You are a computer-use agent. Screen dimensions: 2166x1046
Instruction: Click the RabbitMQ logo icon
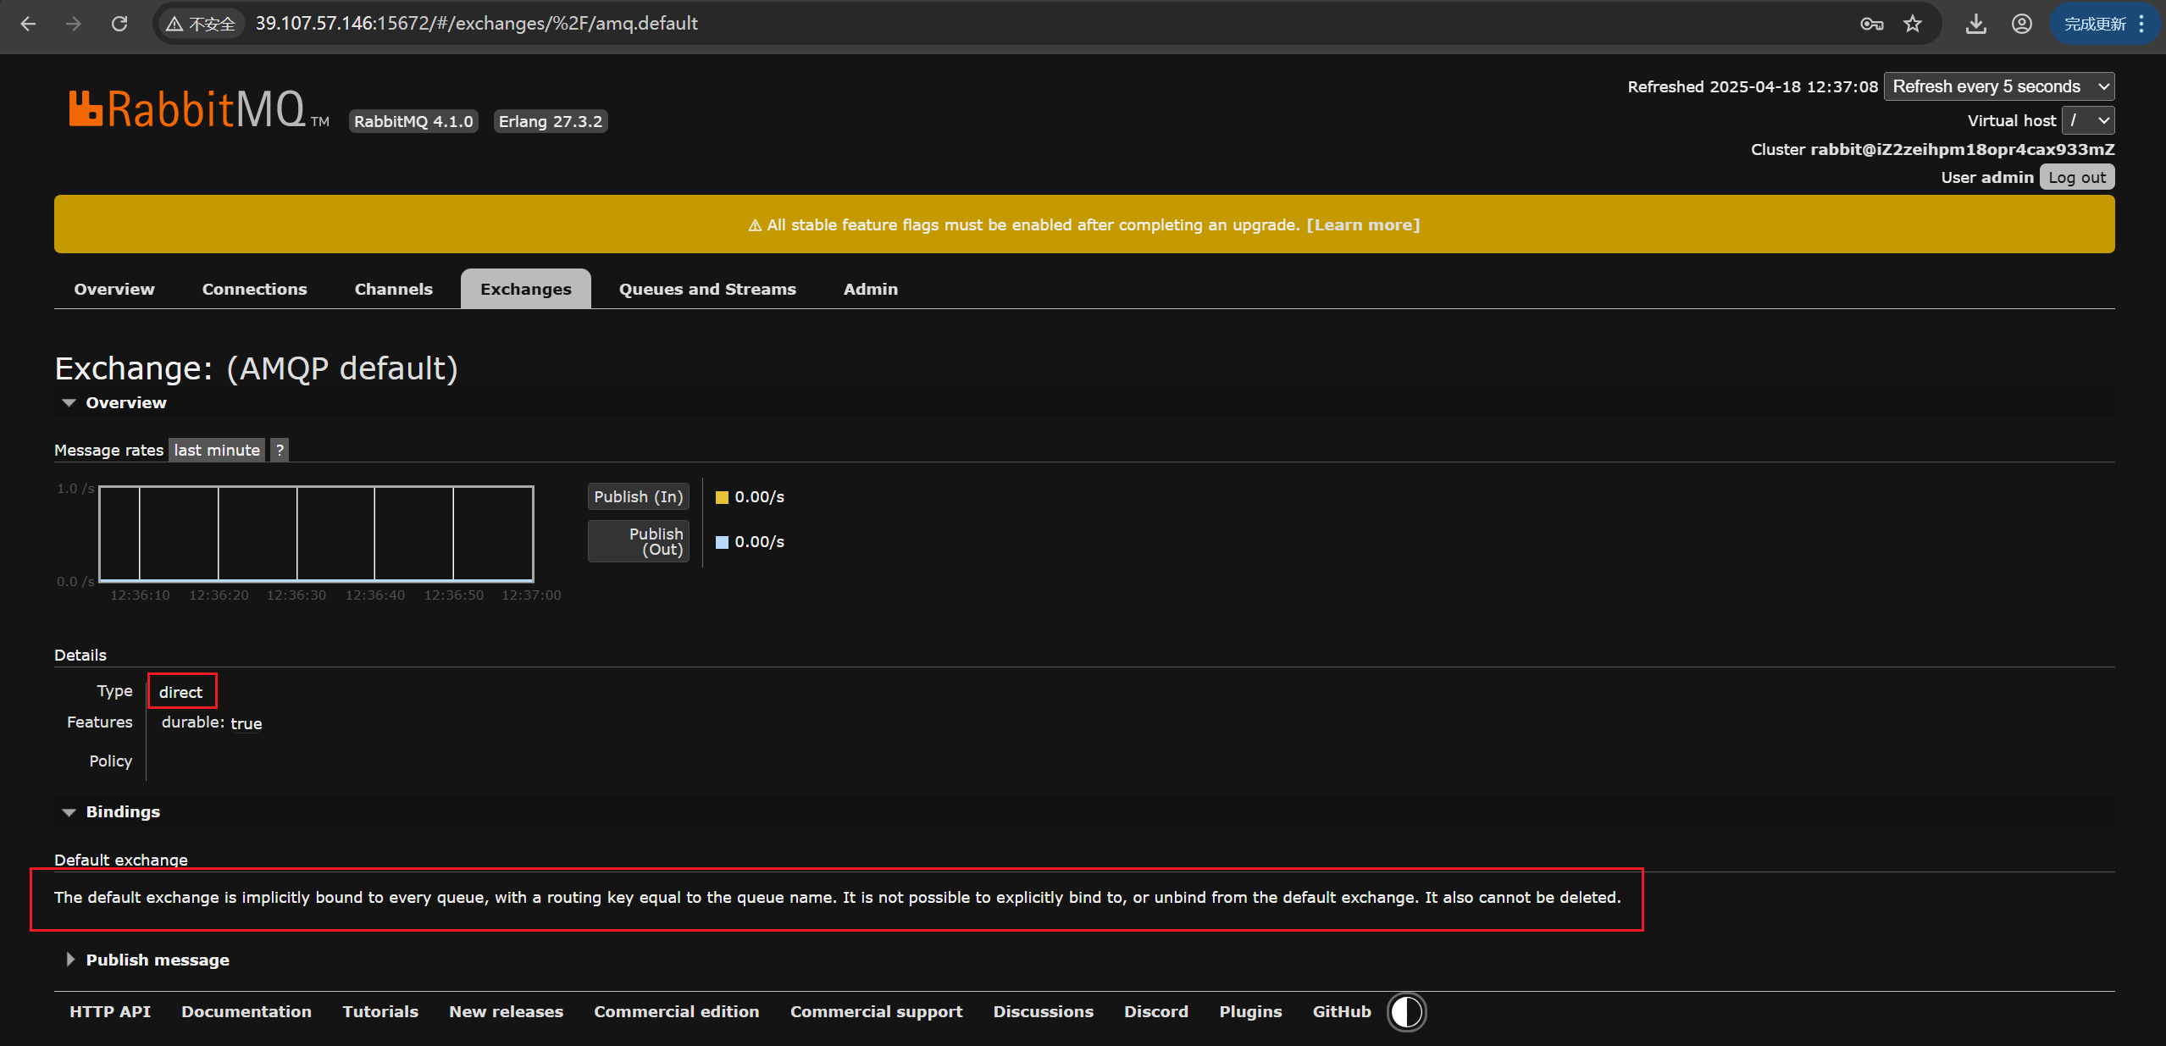[x=86, y=109]
